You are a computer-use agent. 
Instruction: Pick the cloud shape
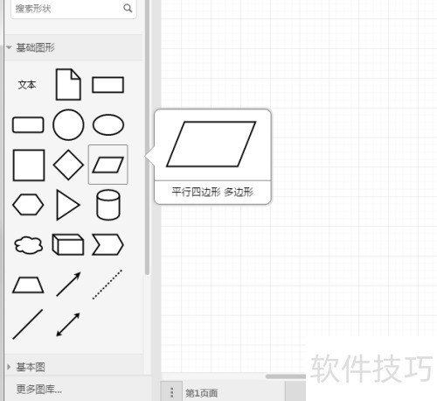28,245
